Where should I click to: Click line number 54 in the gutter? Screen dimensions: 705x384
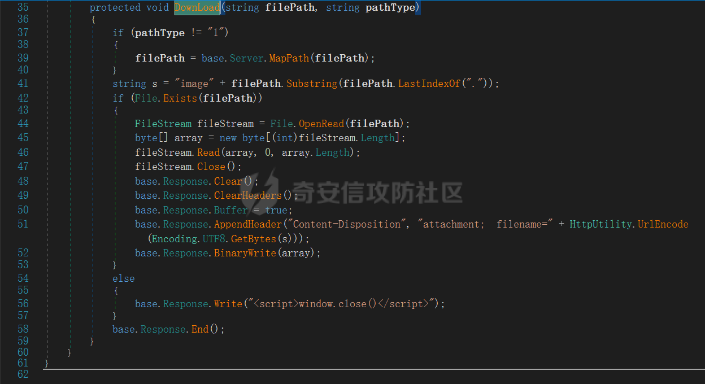tap(23, 278)
